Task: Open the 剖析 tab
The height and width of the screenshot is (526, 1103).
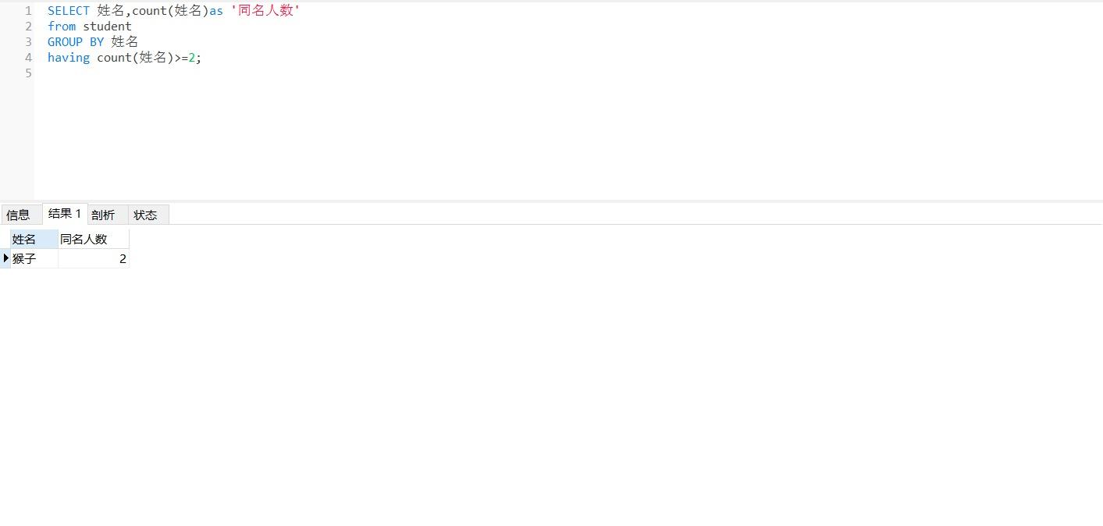Action: pos(103,215)
